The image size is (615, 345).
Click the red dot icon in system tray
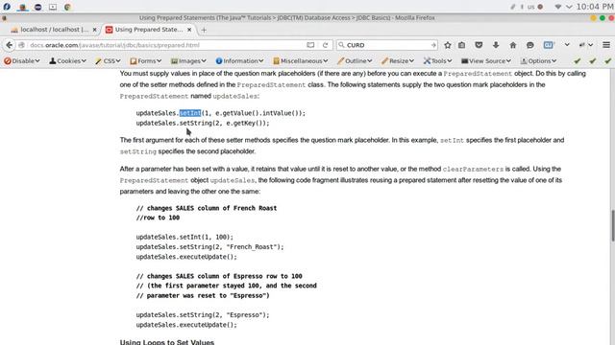pos(540,7)
